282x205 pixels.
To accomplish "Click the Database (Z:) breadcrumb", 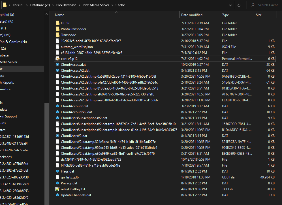I will 40,5.
